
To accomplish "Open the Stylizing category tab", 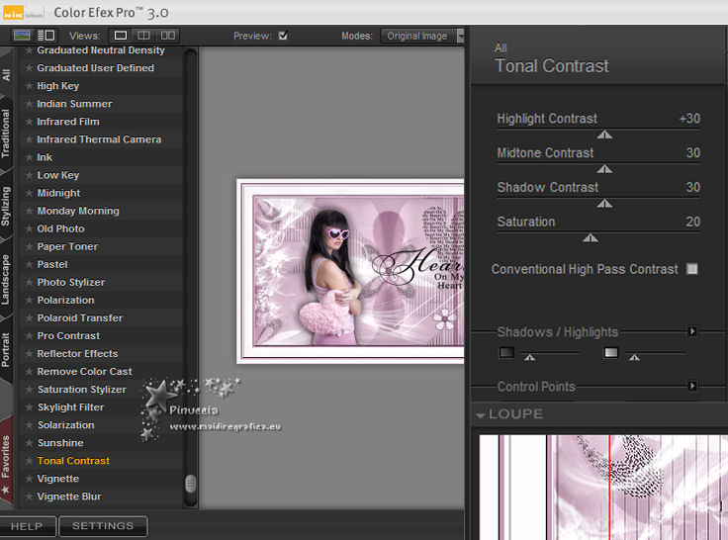I will coord(6,206).
